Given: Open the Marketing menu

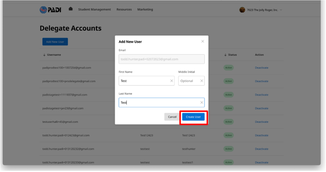Looking at the screenshot, I should (x=145, y=9).
